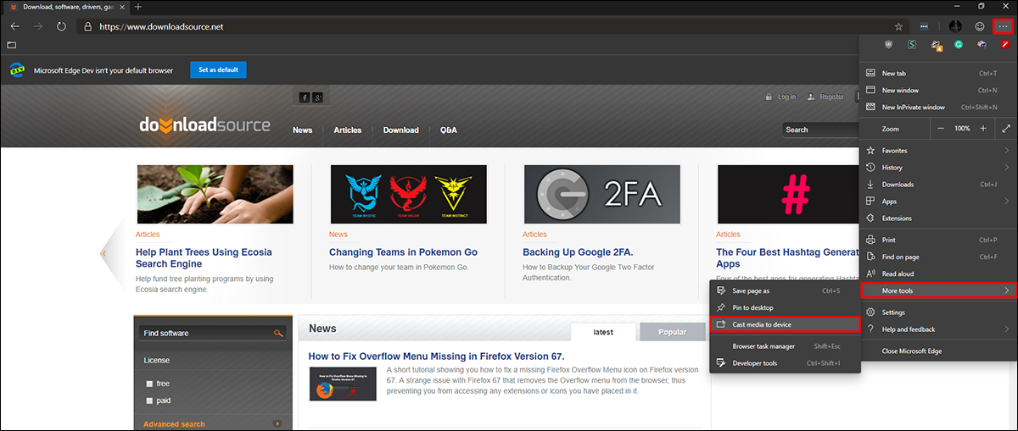Click the site Search input field
This screenshot has height=431, width=1018.
821,130
